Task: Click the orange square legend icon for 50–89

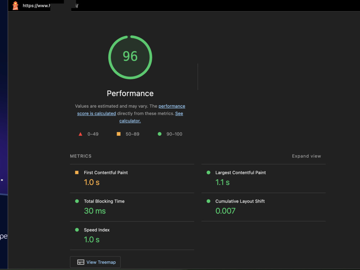Action: coord(119,134)
